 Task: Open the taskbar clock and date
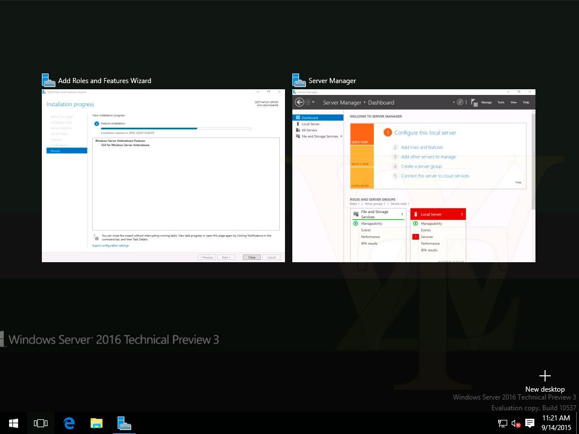[x=556, y=423]
